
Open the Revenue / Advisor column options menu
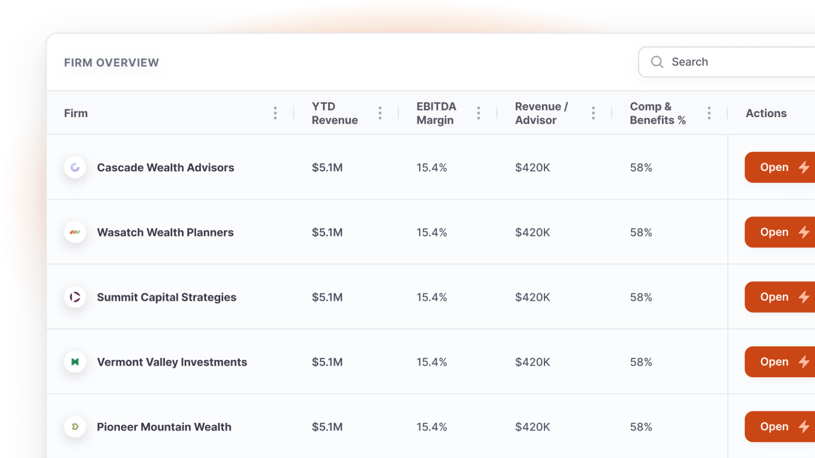[593, 113]
